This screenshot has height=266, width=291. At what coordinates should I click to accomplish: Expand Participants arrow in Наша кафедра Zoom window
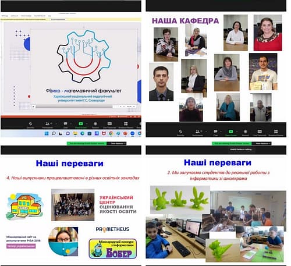206,132
